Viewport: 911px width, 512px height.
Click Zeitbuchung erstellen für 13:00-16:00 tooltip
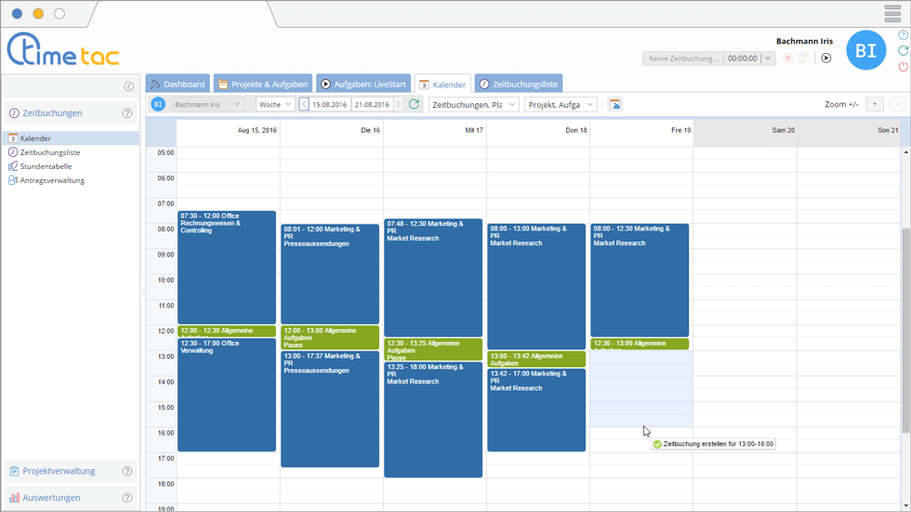(x=714, y=444)
